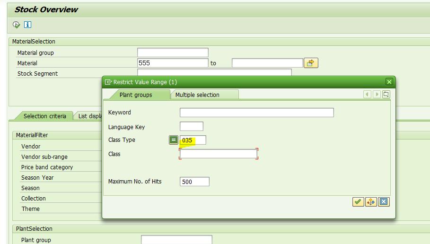This screenshot has width=430, height=244.
Task: Click the Price band category label
Action: click(x=47, y=167)
